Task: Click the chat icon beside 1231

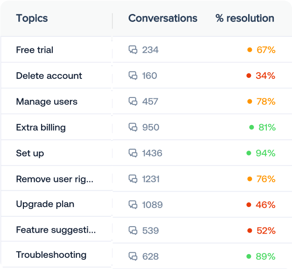Action: (x=133, y=179)
